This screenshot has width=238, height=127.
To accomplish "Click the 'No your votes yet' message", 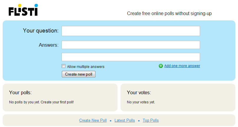I will tap(141, 102).
